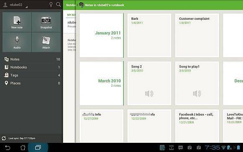Select the January 2011 group header
This screenshot has height=152, width=243.
(x=101, y=35)
